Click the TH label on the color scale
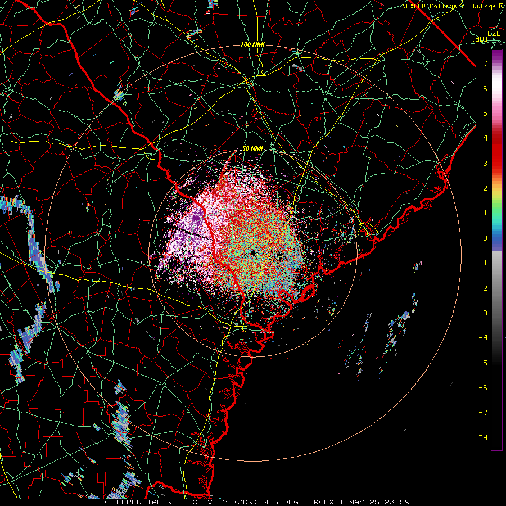 (x=483, y=438)
